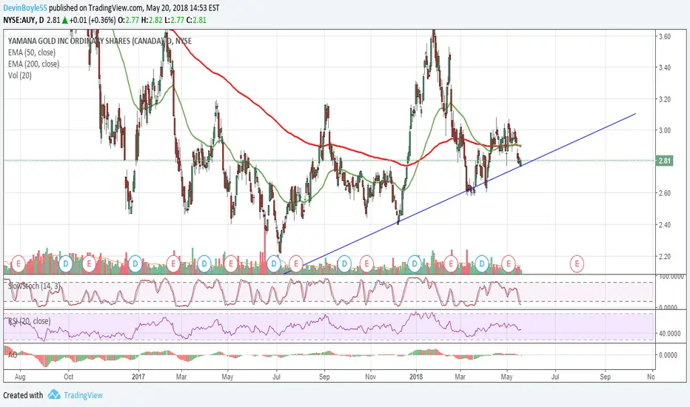The image size is (690, 407).
Task: Click the +0.01 (+0.36%) price change text
Action: point(93,20)
